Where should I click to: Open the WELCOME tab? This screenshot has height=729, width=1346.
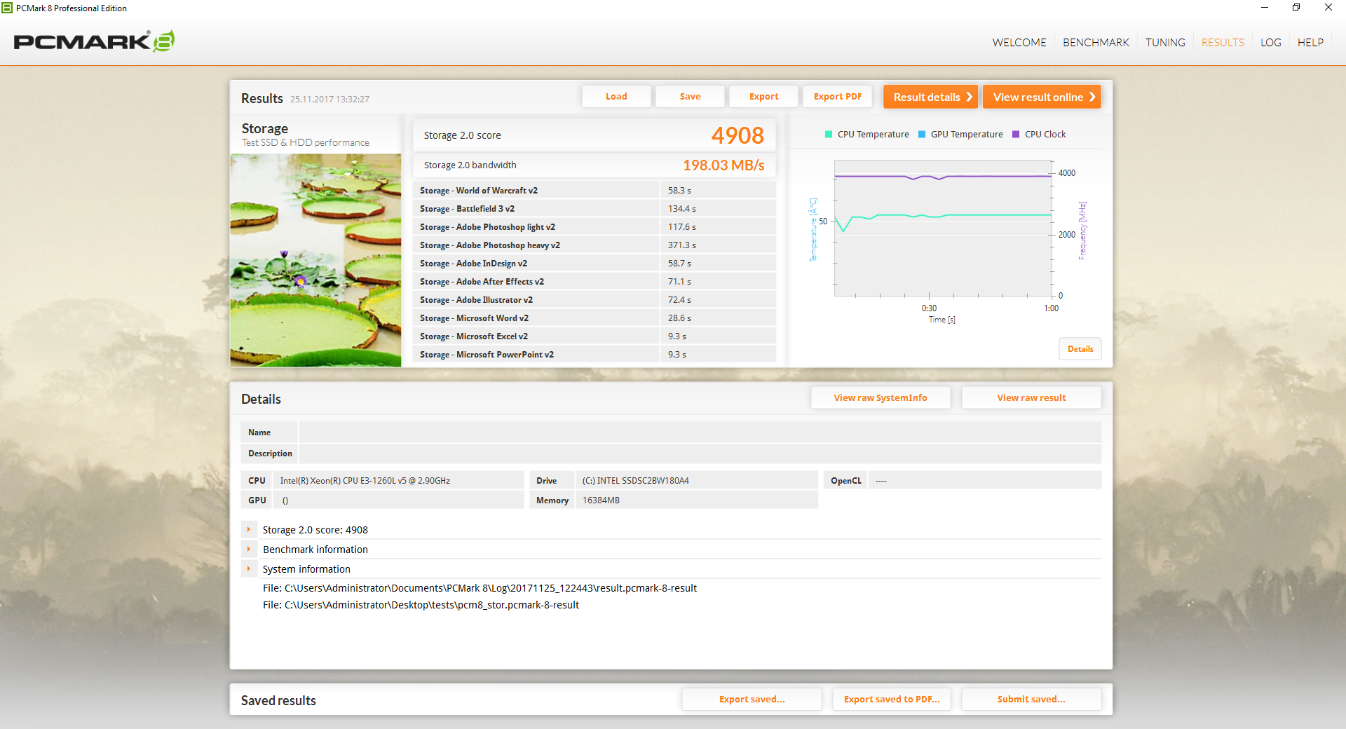point(1019,43)
